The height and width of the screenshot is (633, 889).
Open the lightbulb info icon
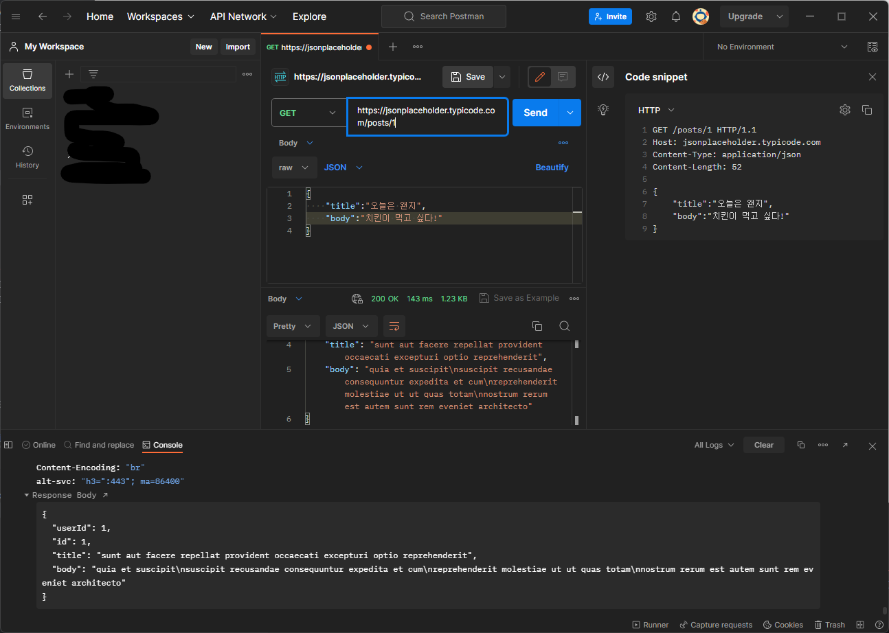pyautogui.click(x=603, y=109)
